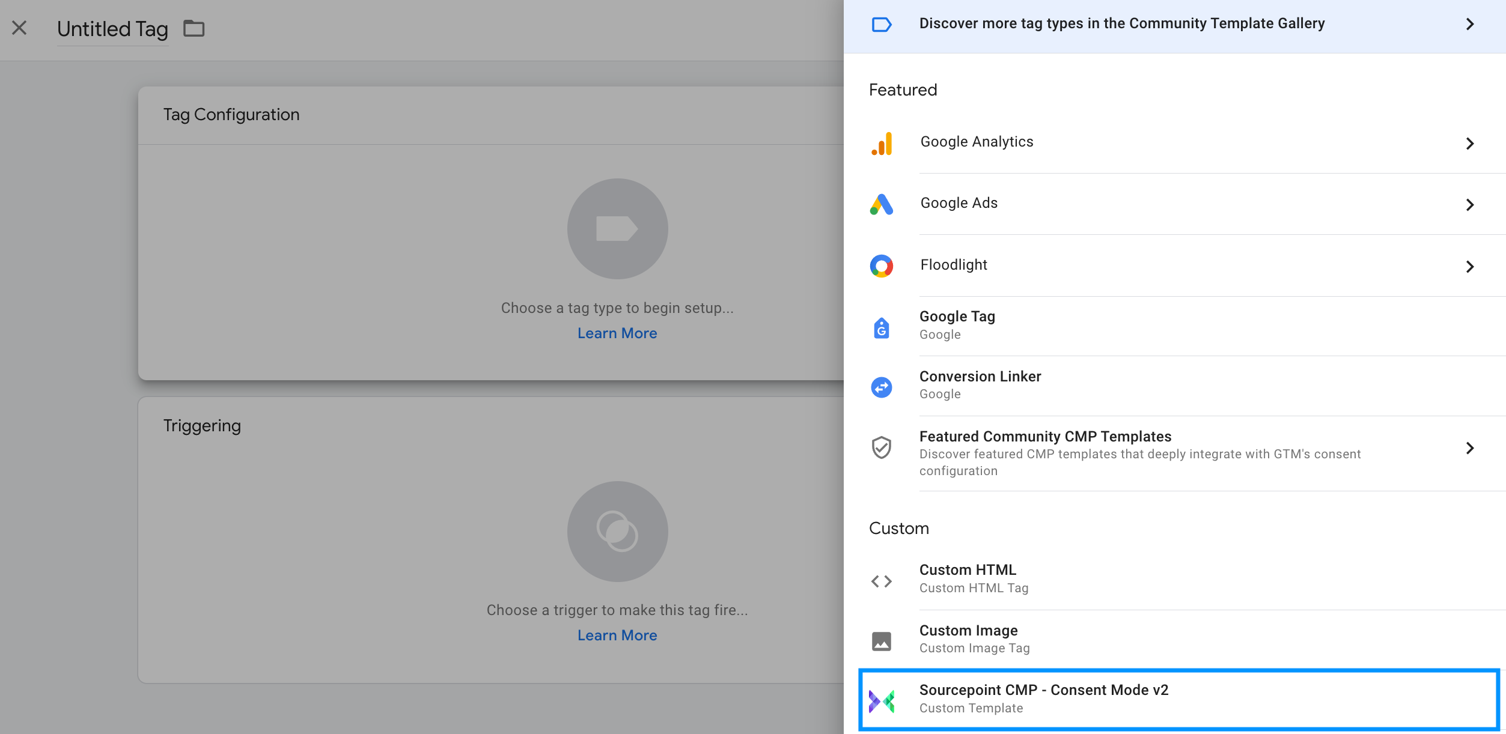Close the Untitled Tag editor with X

(19, 28)
